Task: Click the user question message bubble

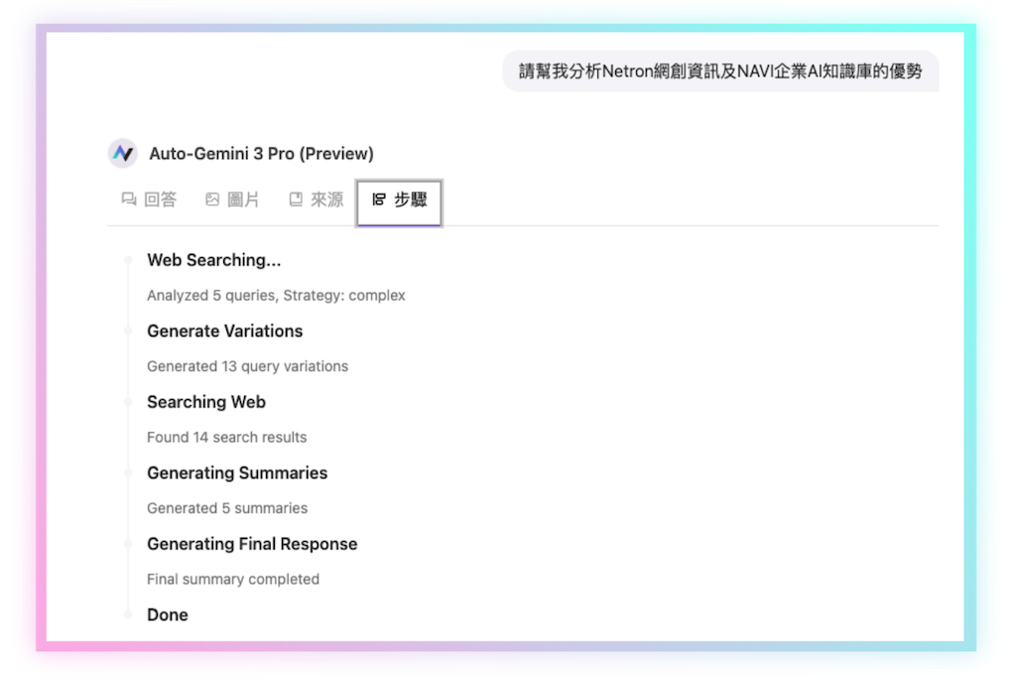Action: click(x=719, y=71)
